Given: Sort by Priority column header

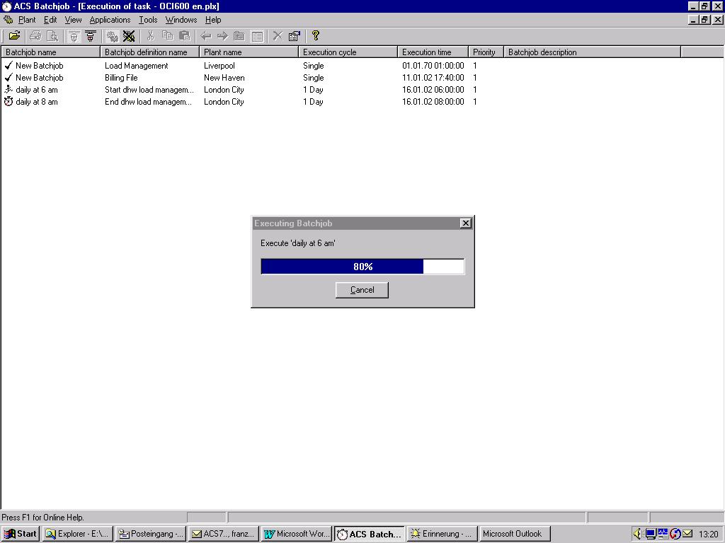Looking at the screenshot, I should tap(486, 52).
